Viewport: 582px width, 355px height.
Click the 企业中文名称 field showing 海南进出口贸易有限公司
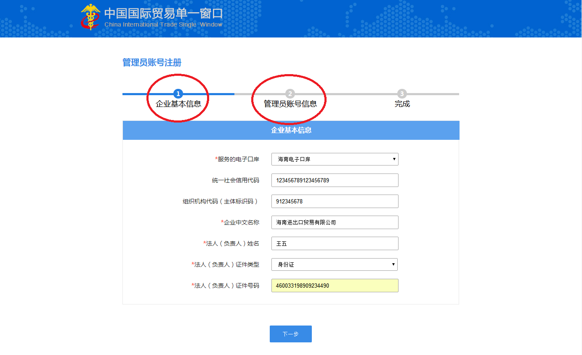coord(335,222)
